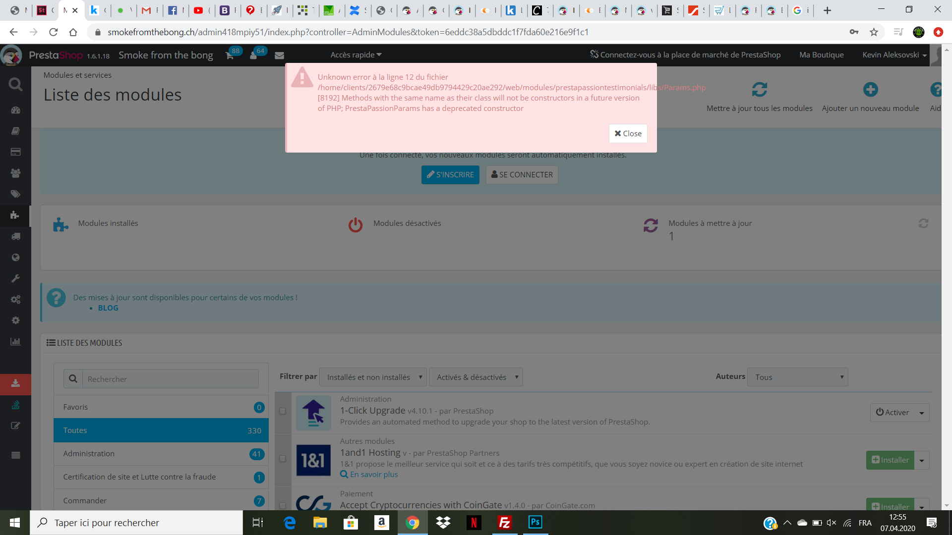
Task: Open the Kevin Aleksovski user menu
Action: (894, 55)
